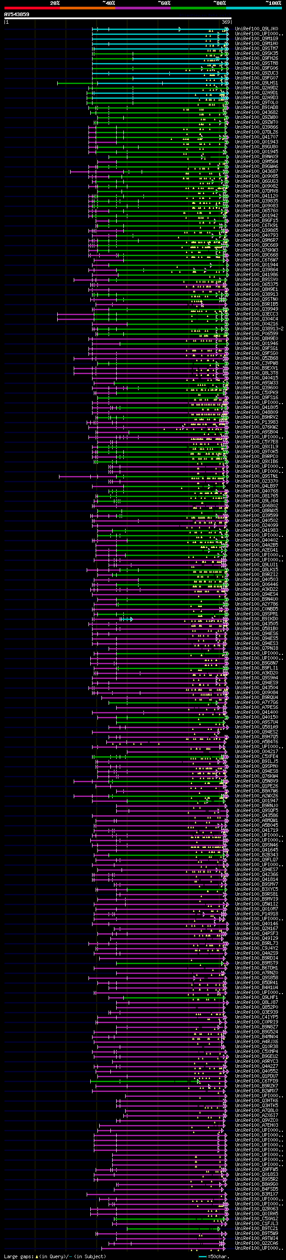286x1260 pixels.
Task: Select the UniRef100_Q01943 label
Action: [x=257, y=142]
